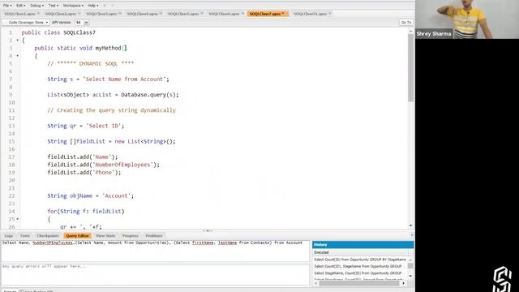Click the History panel header
Image resolution: width=519 pixels, height=292 pixels.
(363, 245)
